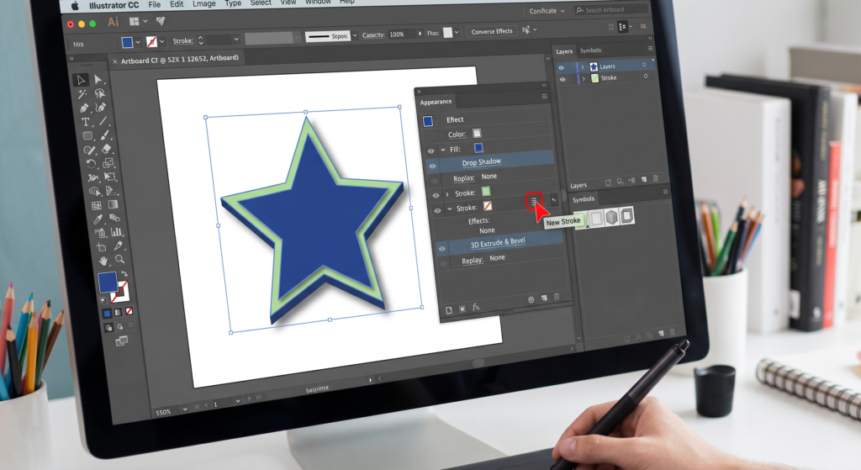Select the Column Graph tool

[117, 232]
